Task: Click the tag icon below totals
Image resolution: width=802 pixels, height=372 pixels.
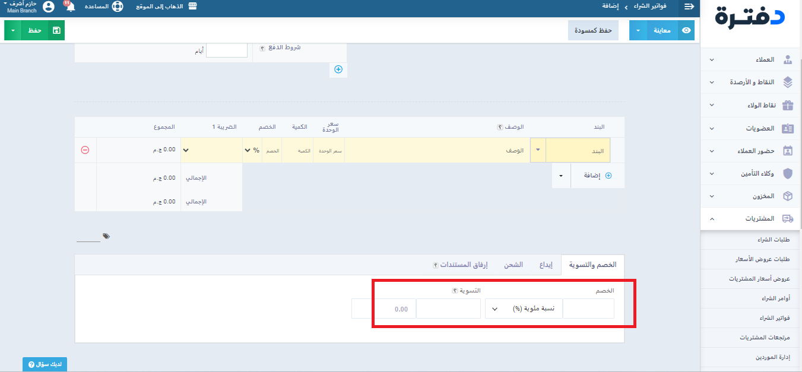Action: pyautogui.click(x=106, y=236)
